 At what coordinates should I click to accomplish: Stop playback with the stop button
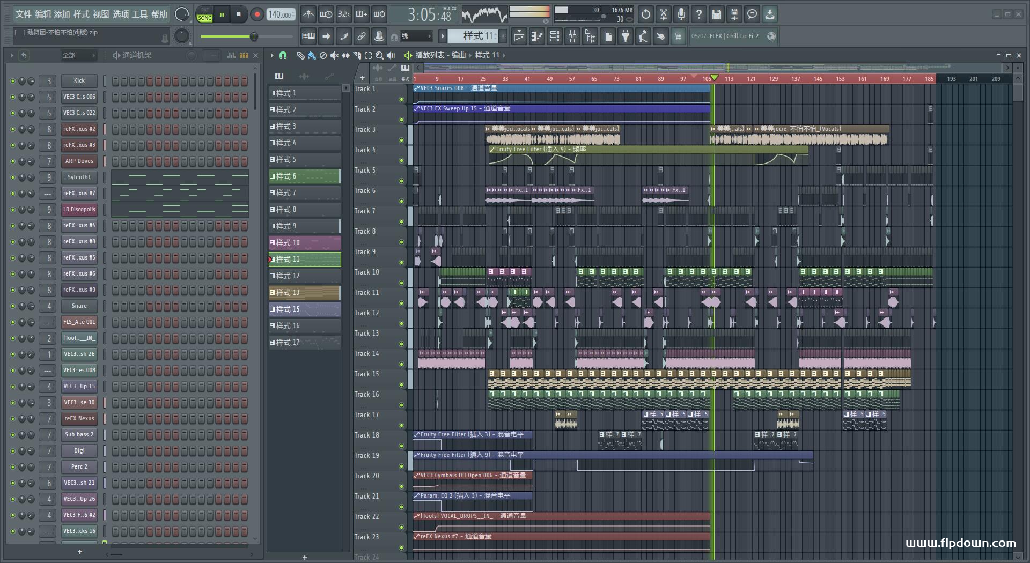238,14
